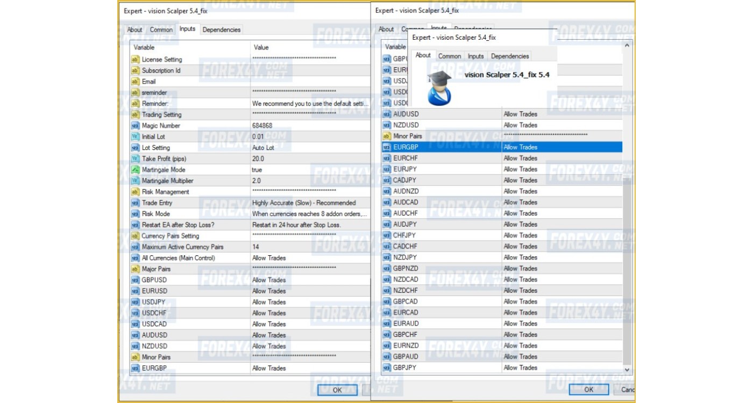Click the Take Profit value 20.0 field
The height and width of the screenshot is (403, 753).
[x=309, y=159]
